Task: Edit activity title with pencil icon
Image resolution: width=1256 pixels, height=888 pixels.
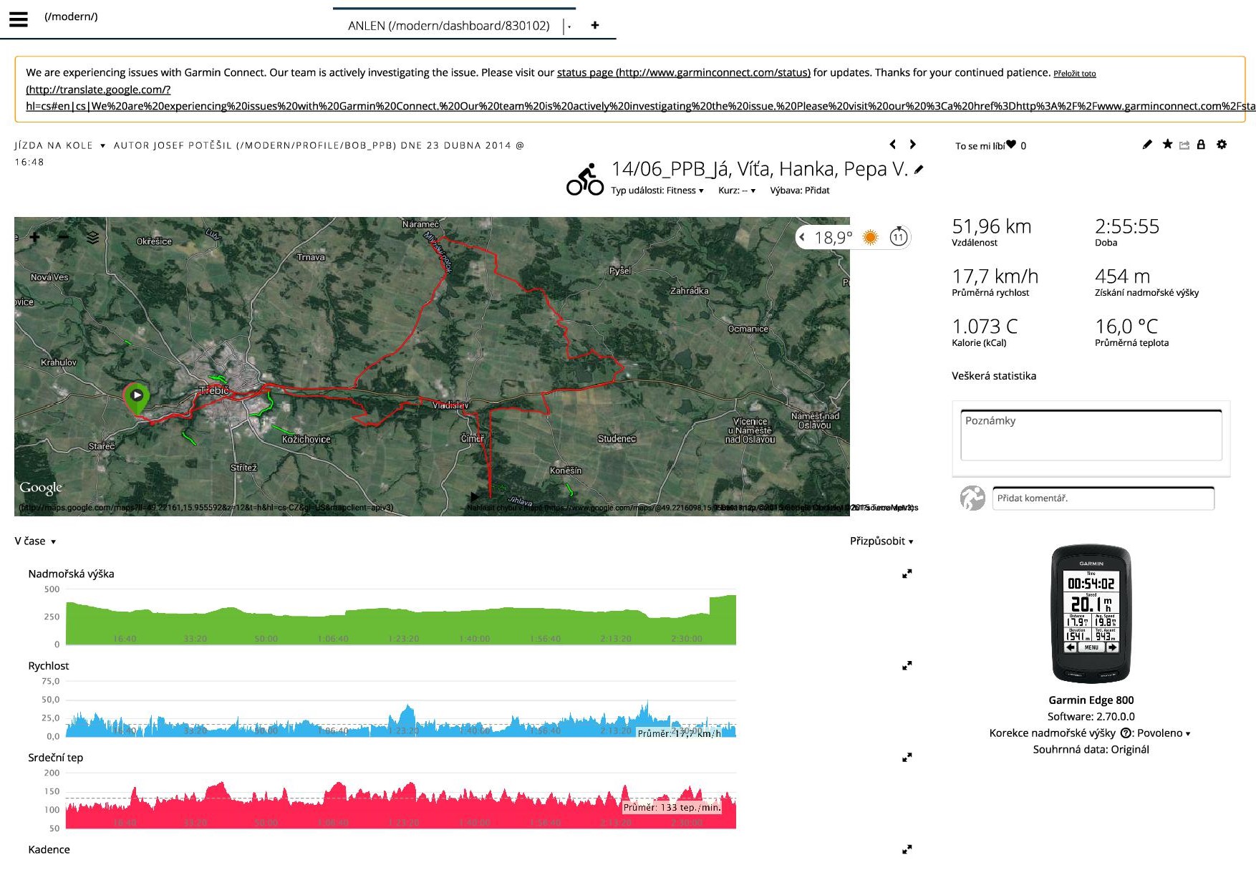Action: 919,170
